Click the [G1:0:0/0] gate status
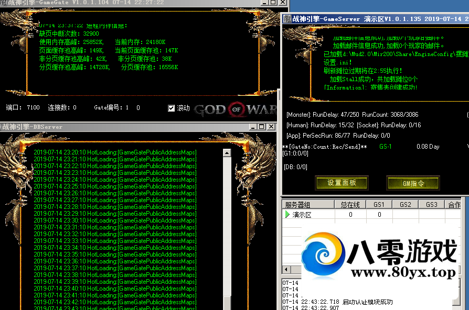Screen dimensions: 469x310 (x=295, y=153)
